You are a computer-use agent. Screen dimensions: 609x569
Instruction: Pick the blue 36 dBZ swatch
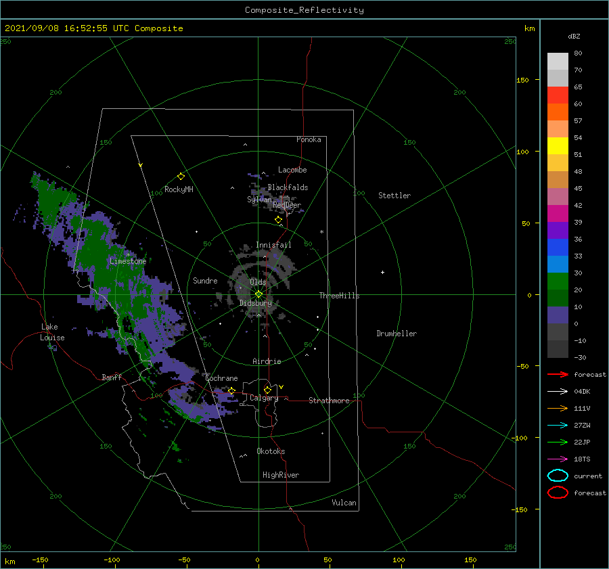(x=558, y=247)
